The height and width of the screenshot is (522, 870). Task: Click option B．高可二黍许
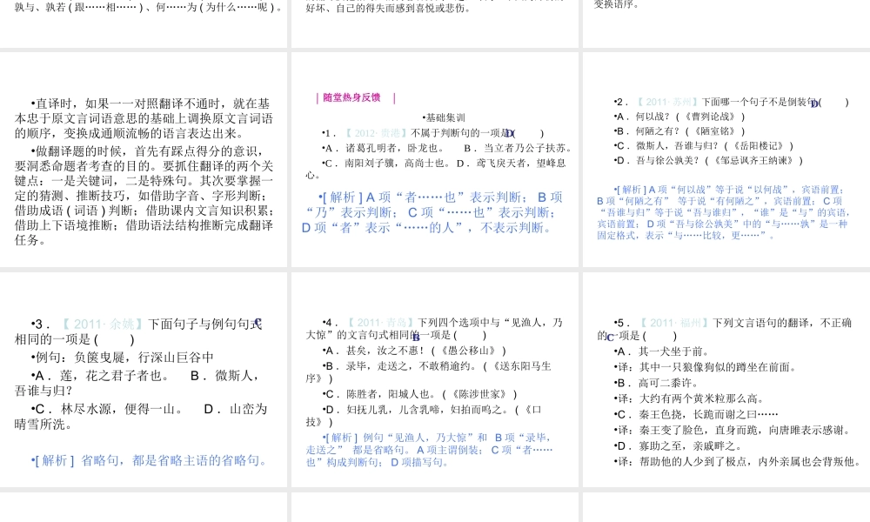click(x=656, y=383)
